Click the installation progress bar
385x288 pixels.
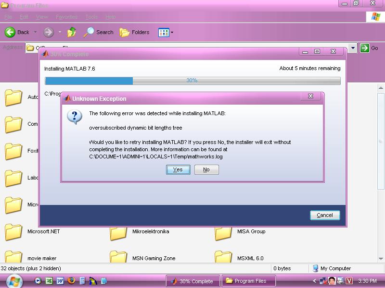pyautogui.click(x=192, y=81)
